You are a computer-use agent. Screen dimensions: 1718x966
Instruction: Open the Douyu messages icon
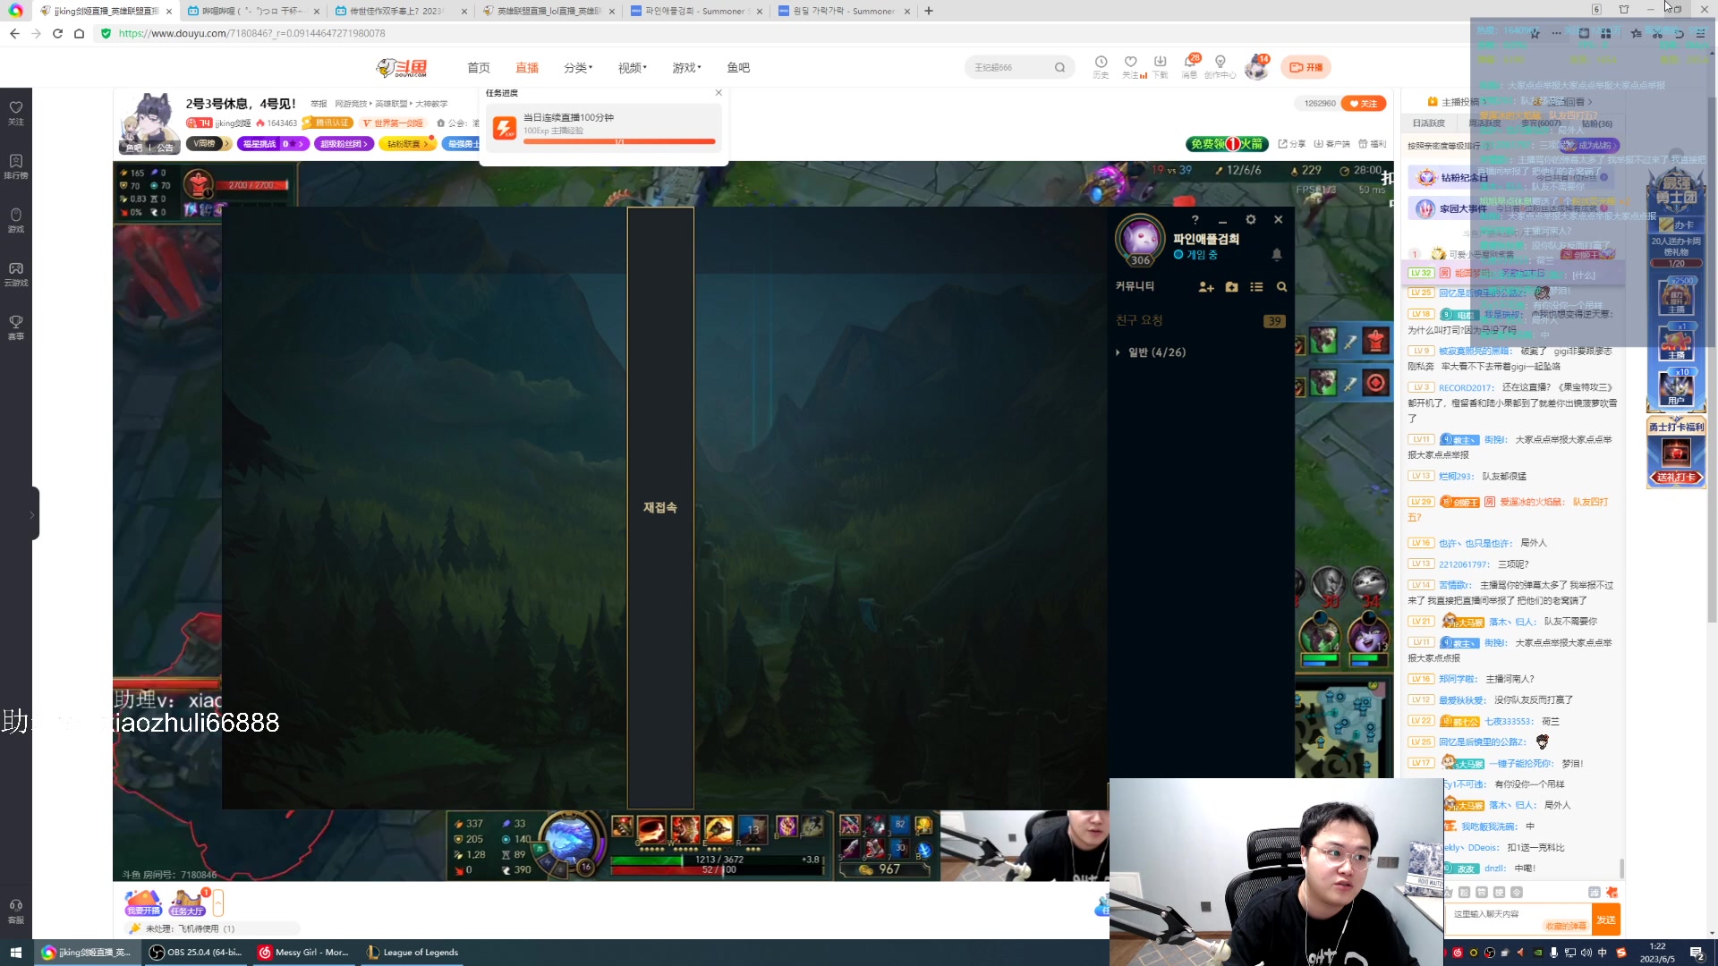[1189, 64]
